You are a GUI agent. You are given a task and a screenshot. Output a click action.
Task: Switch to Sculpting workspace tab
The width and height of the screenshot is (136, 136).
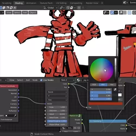[x=7, y=3]
